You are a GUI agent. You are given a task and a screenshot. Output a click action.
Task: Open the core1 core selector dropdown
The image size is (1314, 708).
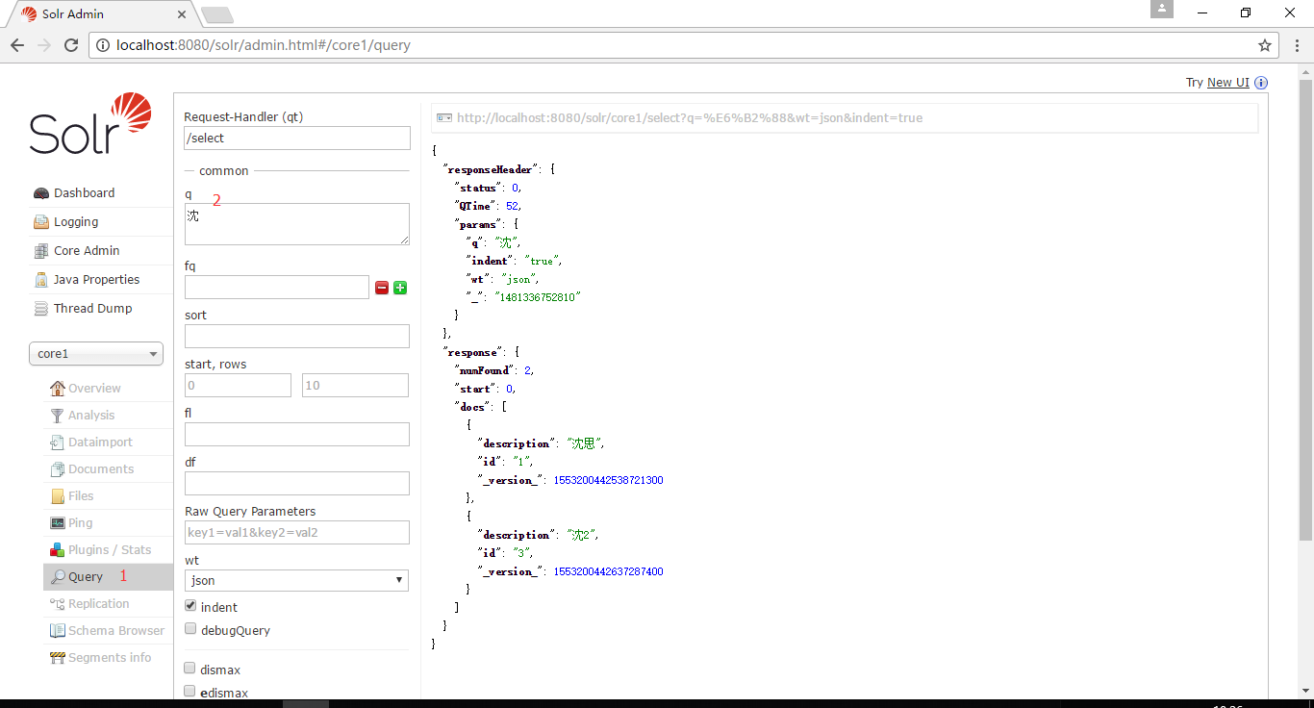coord(96,354)
